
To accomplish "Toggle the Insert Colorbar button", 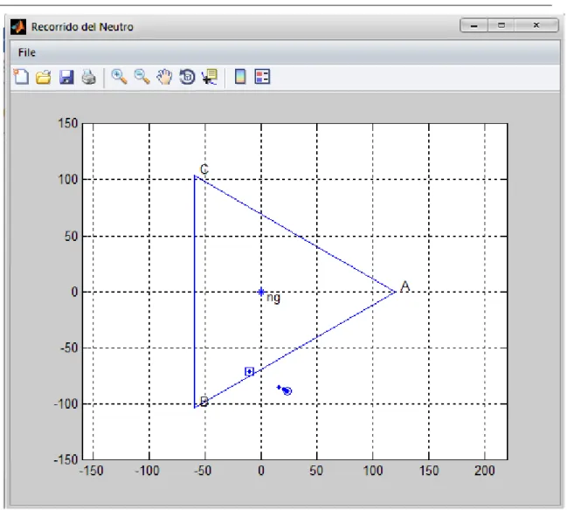I will coord(240,77).
